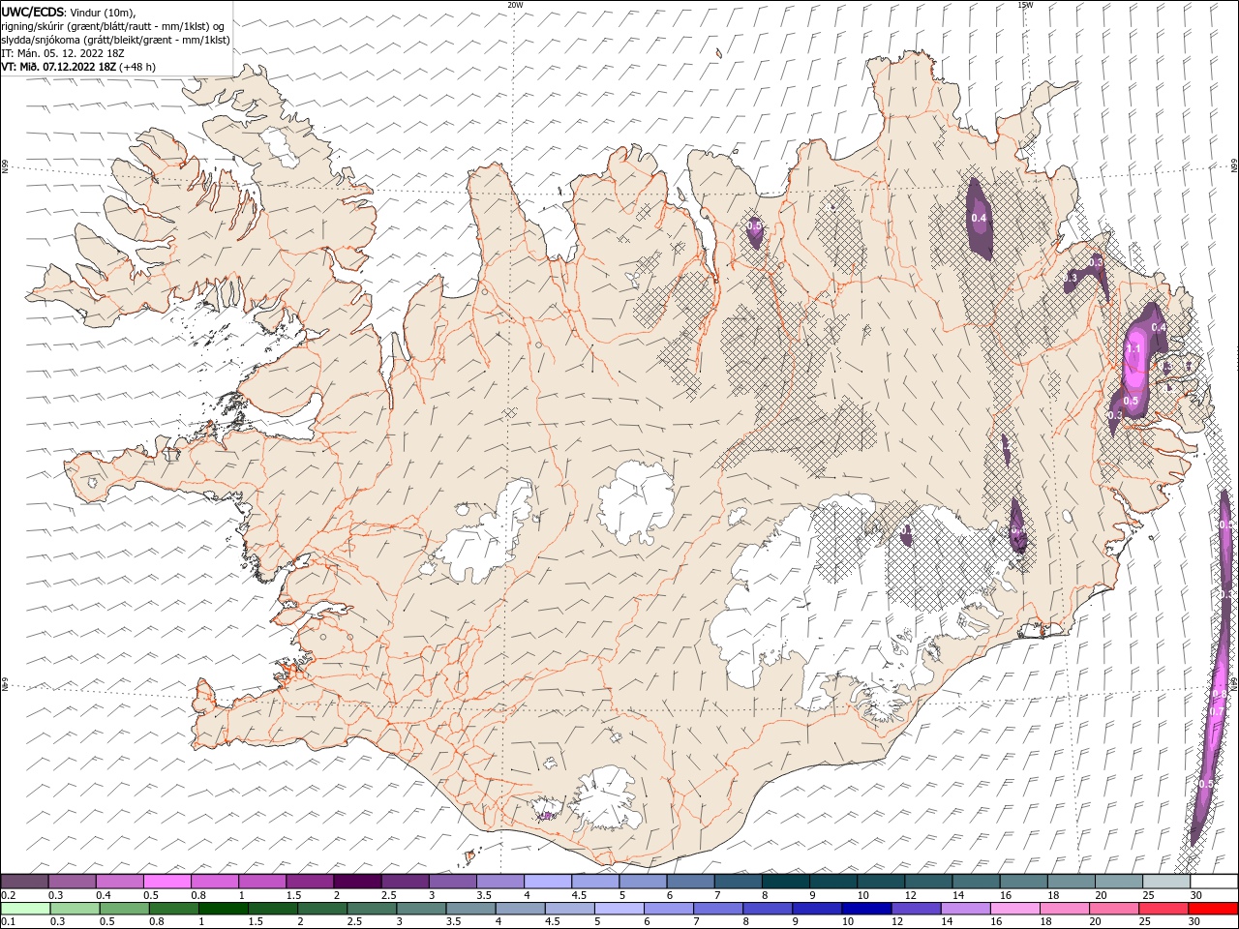Image resolution: width=1239 pixels, height=929 pixels.
Task: Click lower legend swatch between 0.1 and 0.3
Action: click(x=26, y=909)
